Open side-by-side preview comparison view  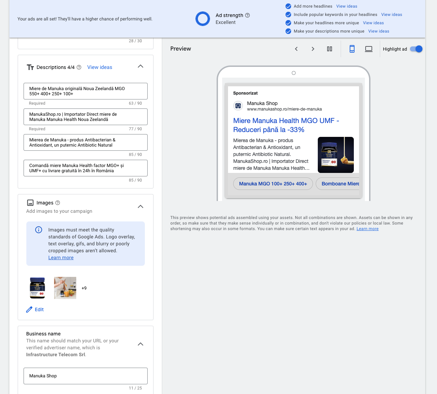click(x=330, y=49)
